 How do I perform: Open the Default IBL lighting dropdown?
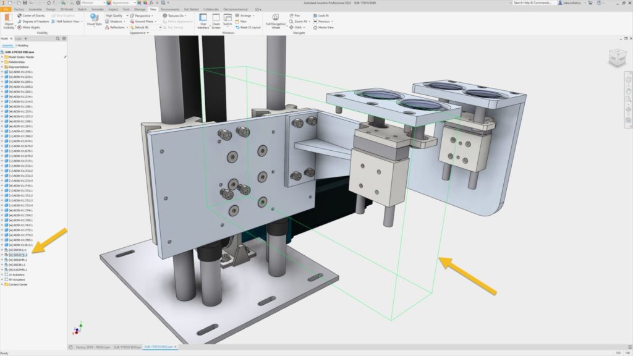145,27
